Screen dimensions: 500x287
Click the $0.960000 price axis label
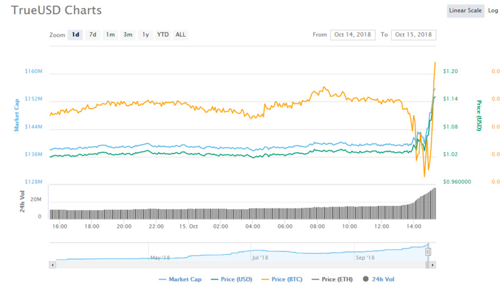pyautogui.click(x=457, y=182)
